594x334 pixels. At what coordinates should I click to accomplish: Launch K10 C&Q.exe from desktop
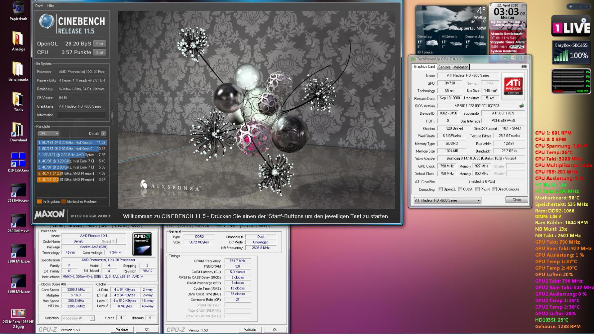[x=18, y=160]
